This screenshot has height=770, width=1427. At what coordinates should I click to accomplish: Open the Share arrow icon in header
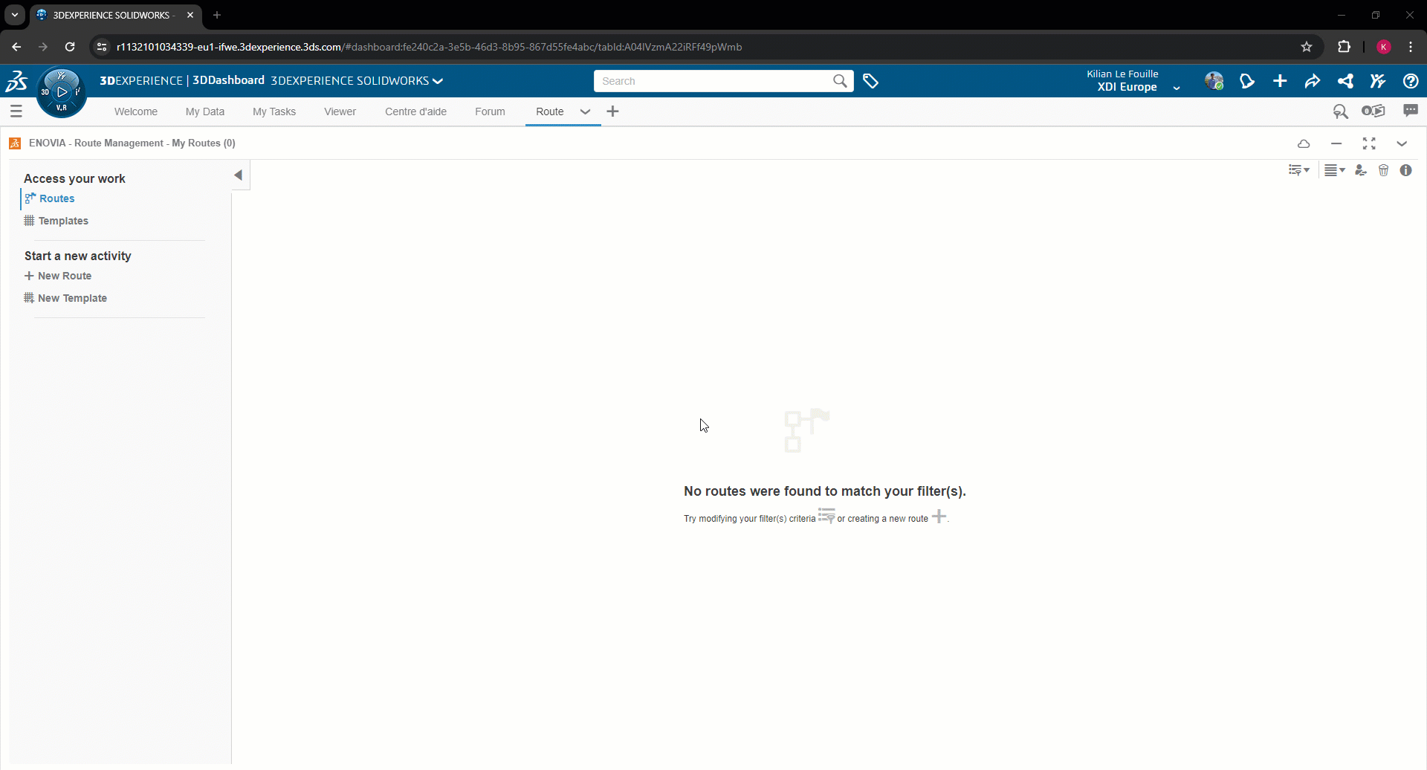point(1313,81)
